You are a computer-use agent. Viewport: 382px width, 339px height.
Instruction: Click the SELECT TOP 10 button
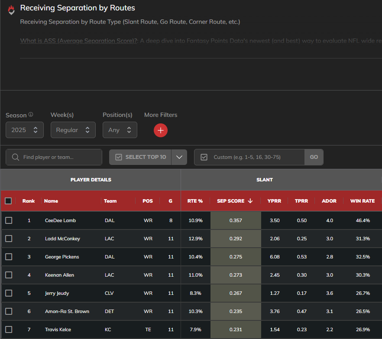(x=140, y=157)
